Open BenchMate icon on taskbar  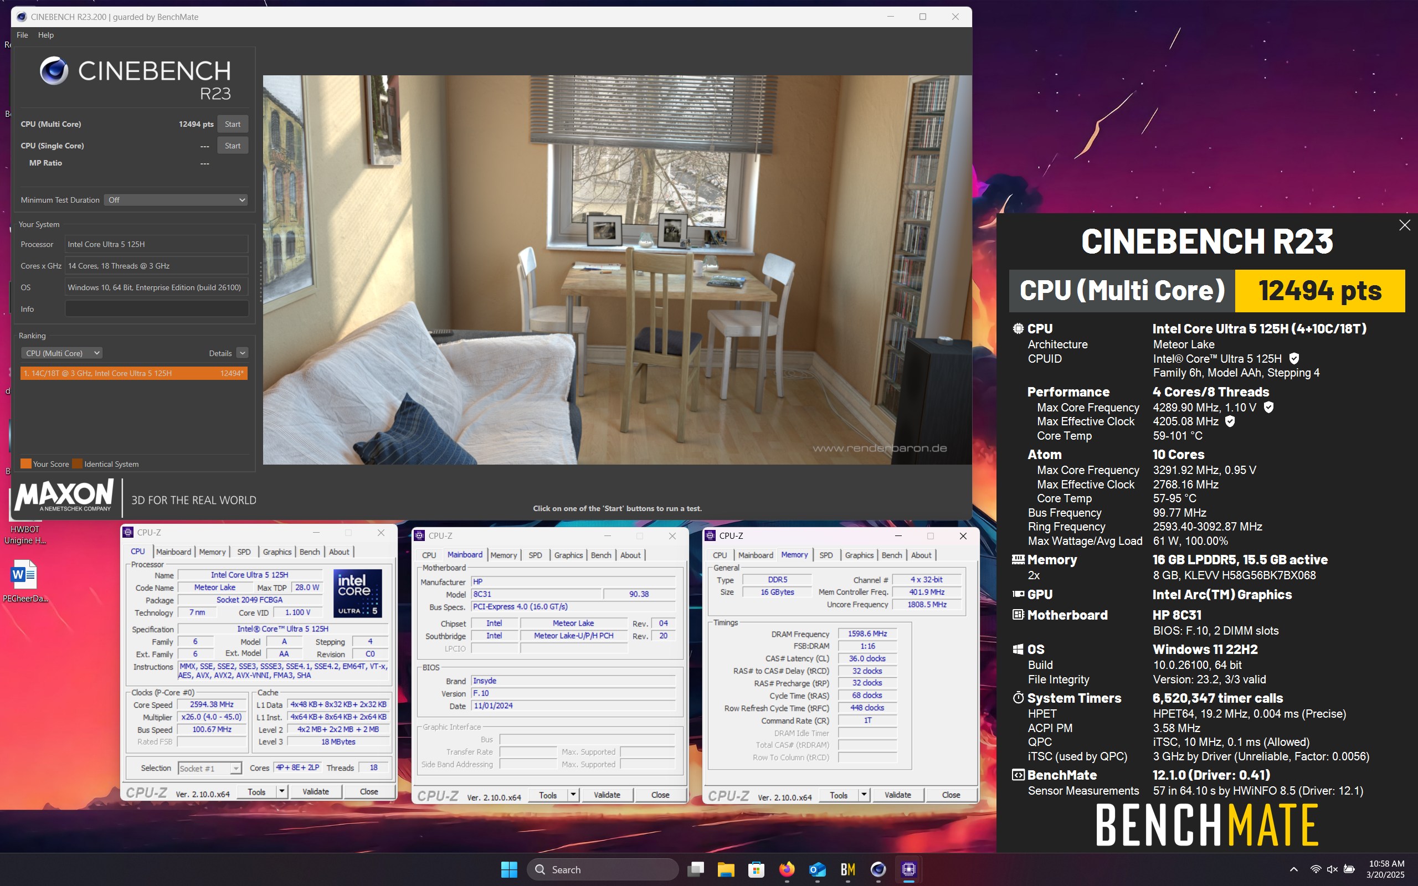coord(848,869)
